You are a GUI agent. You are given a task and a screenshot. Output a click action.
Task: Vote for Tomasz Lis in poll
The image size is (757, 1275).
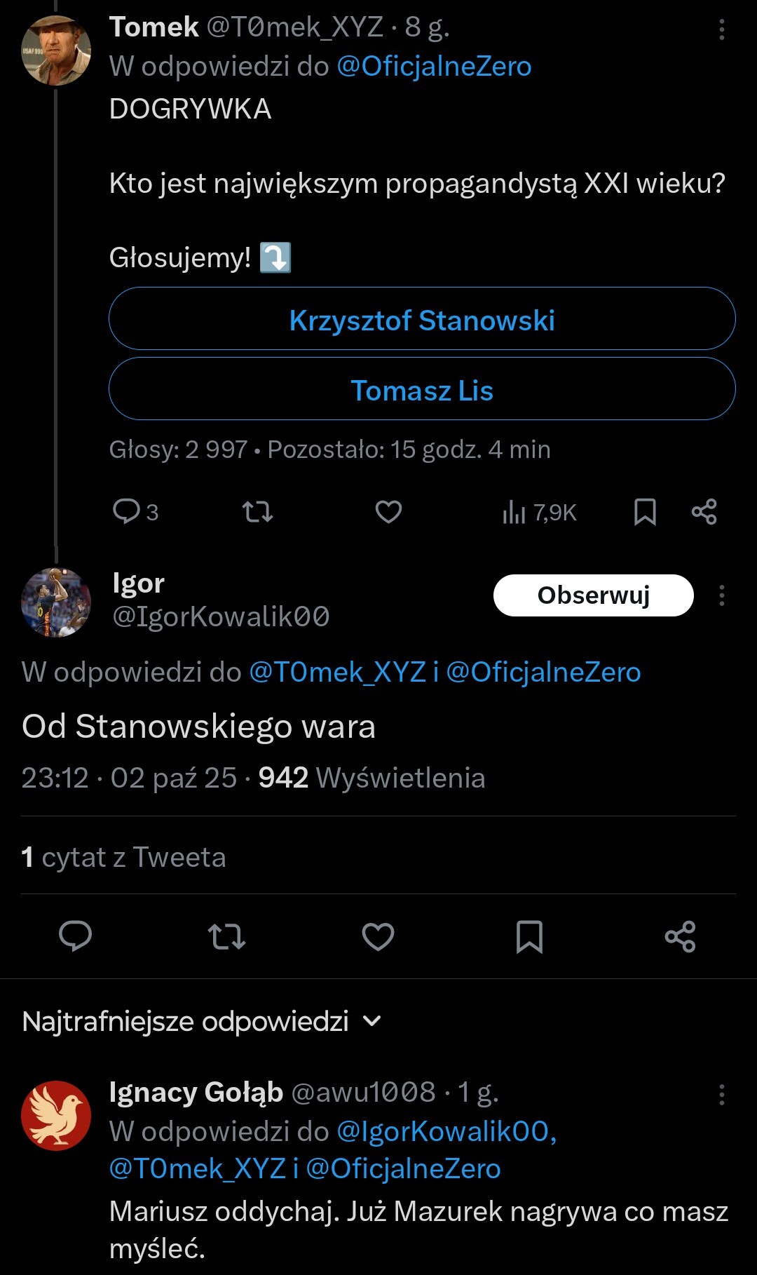pyautogui.click(x=422, y=389)
